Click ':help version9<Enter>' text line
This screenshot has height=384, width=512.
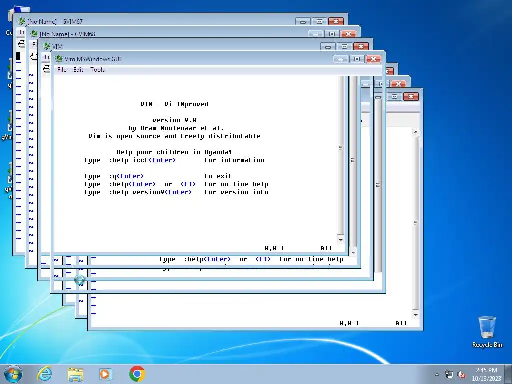[x=150, y=192]
